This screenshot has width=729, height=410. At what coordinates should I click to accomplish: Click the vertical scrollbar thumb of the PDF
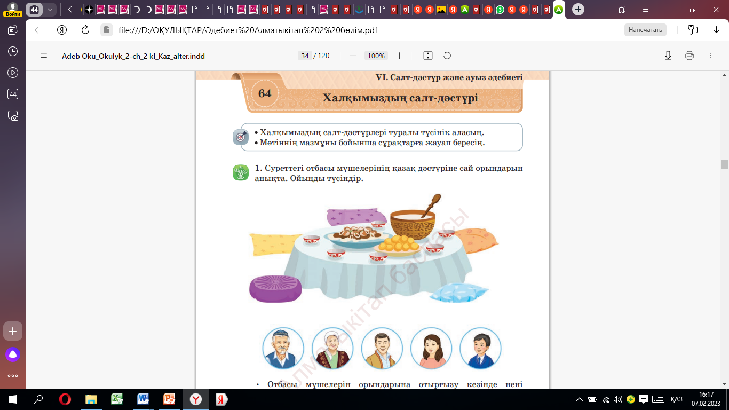point(724,164)
